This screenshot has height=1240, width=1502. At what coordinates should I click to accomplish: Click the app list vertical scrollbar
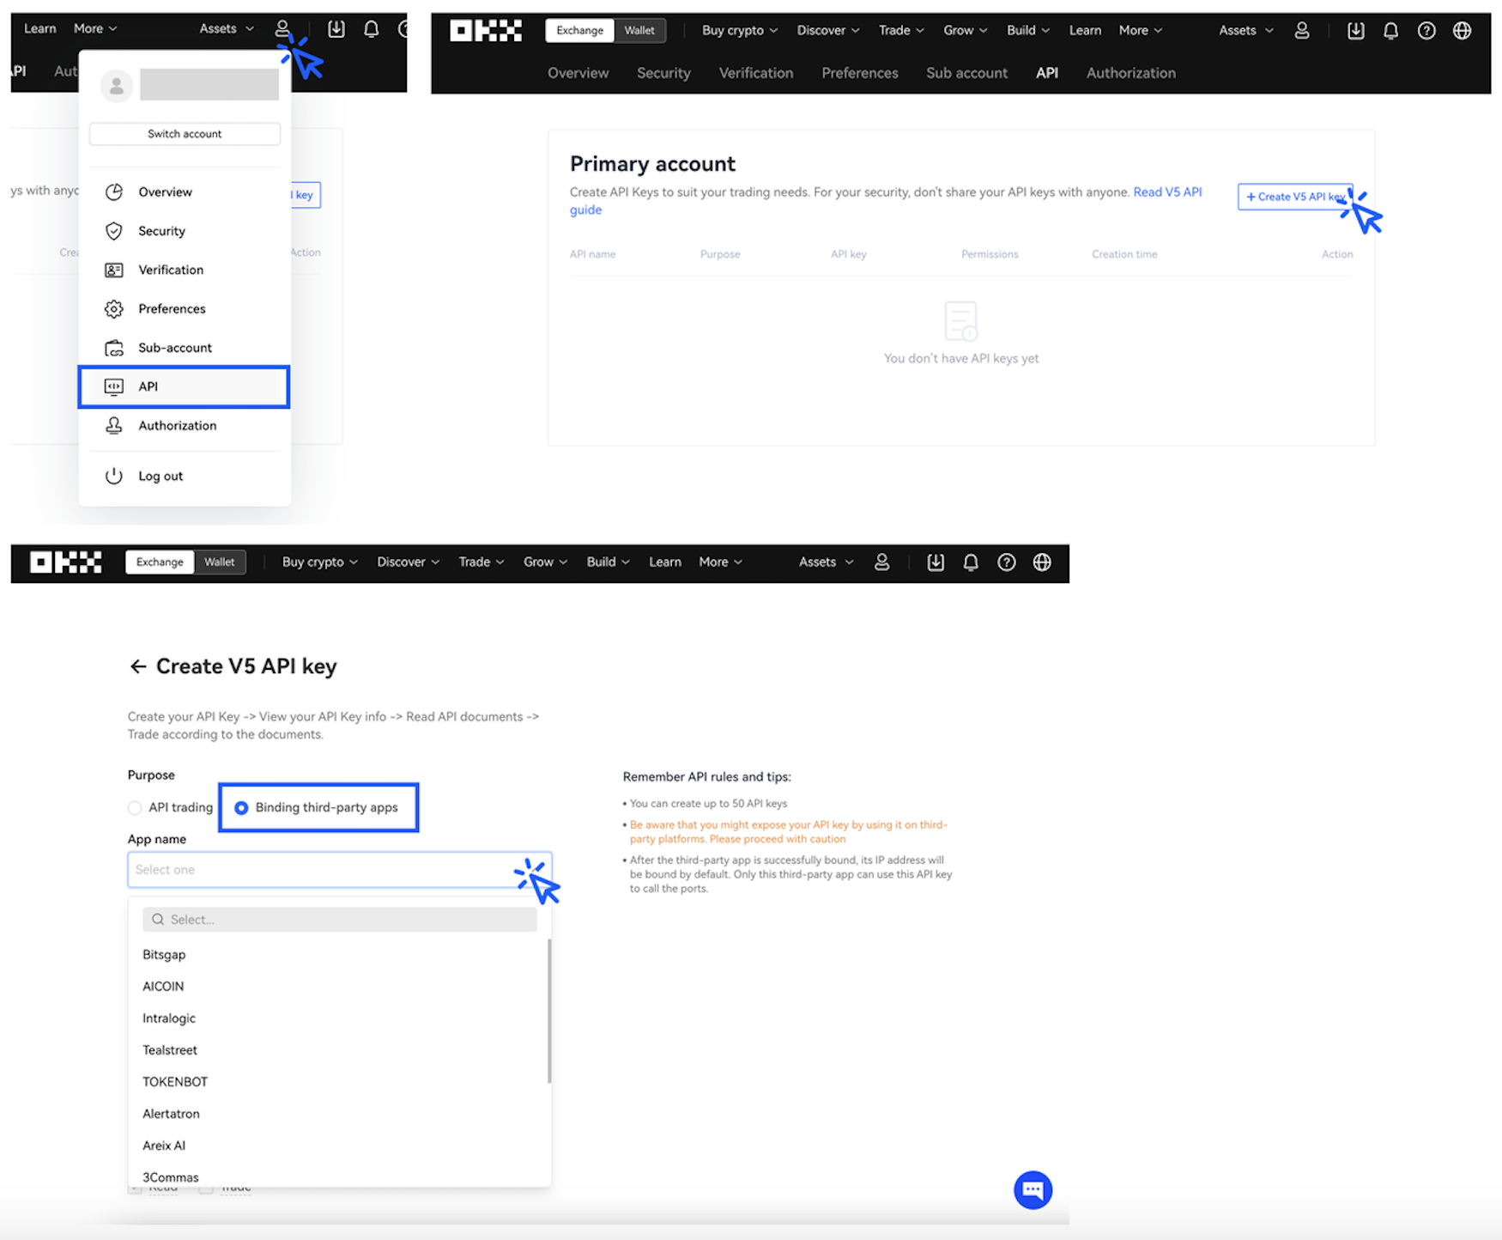pyautogui.click(x=549, y=1011)
